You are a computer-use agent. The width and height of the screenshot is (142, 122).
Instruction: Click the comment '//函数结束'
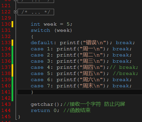coord(77,110)
